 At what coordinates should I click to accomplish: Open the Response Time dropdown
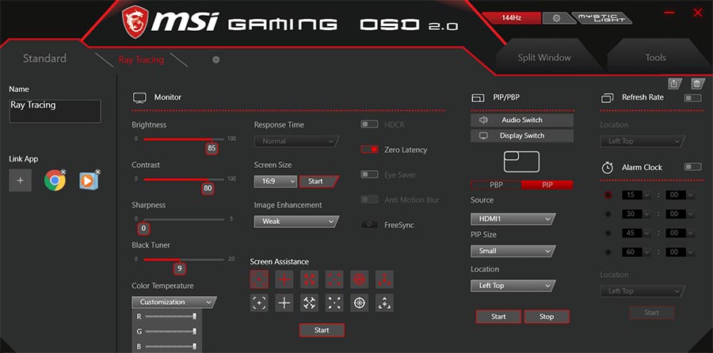(x=296, y=142)
